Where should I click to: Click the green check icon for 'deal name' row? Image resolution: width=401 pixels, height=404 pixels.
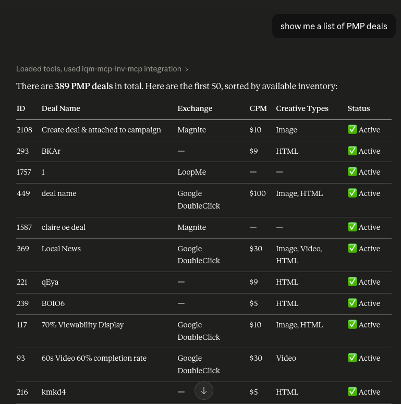click(353, 193)
